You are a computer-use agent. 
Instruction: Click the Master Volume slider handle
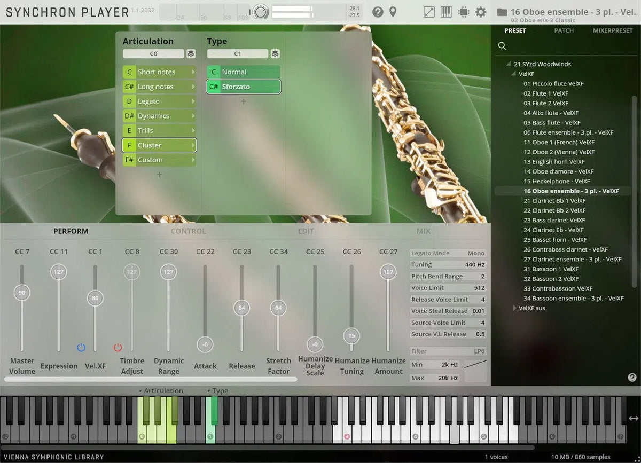click(x=22, y=293)
